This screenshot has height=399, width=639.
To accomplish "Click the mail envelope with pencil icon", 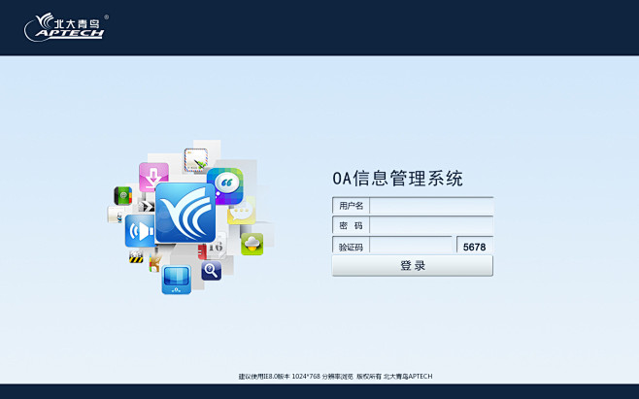I will pos(196,160).
